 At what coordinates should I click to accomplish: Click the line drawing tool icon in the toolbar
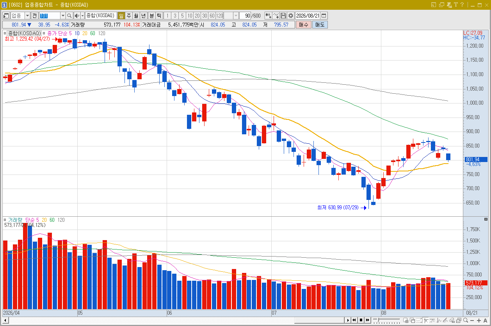[x=276, y=16]
